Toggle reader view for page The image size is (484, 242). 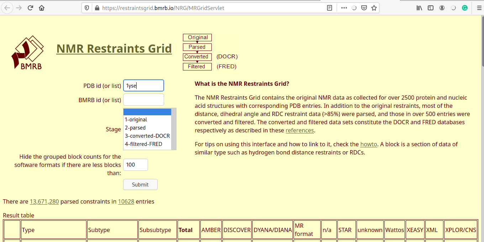click(x=330, y=8)
